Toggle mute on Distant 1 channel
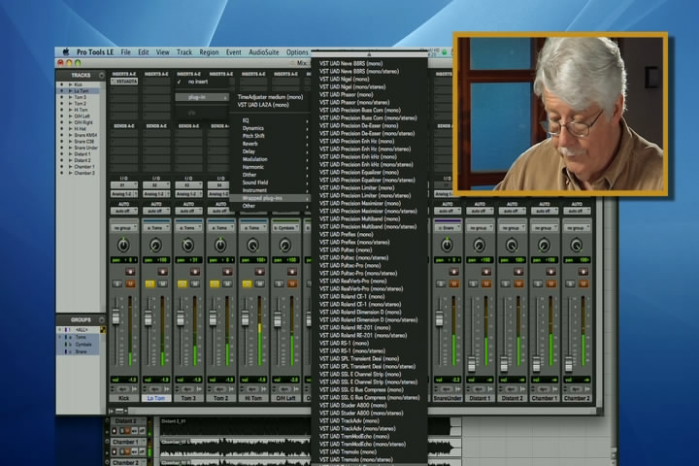 click(486, 283)
